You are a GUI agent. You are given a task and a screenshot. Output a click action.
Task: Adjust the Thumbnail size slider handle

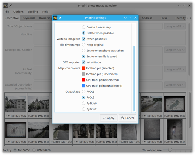click(x=170, y=150)
